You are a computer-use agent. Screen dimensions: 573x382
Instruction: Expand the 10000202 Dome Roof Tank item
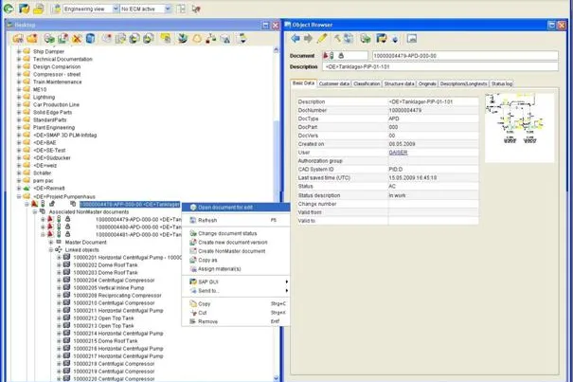click(x=59, y=264)
